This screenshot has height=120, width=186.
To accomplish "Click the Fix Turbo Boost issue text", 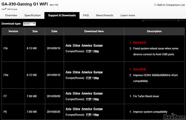I will (x=146, y=96).
